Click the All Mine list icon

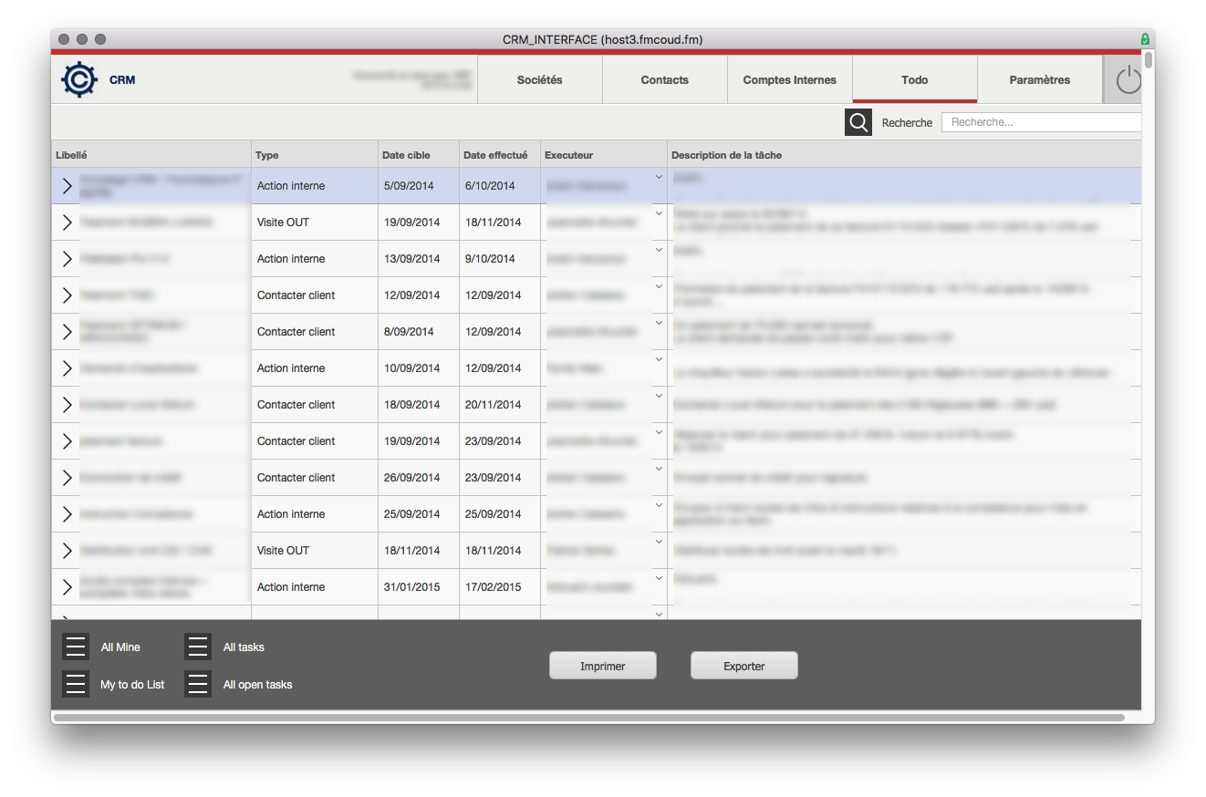76,647
